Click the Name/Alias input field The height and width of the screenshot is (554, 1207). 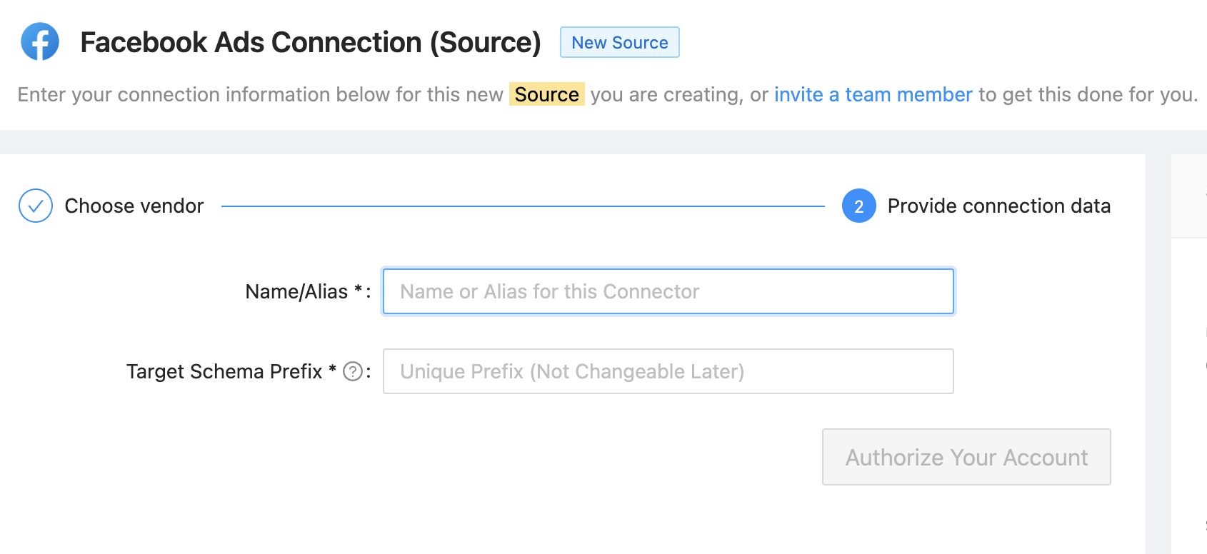(x=667, y=291)
